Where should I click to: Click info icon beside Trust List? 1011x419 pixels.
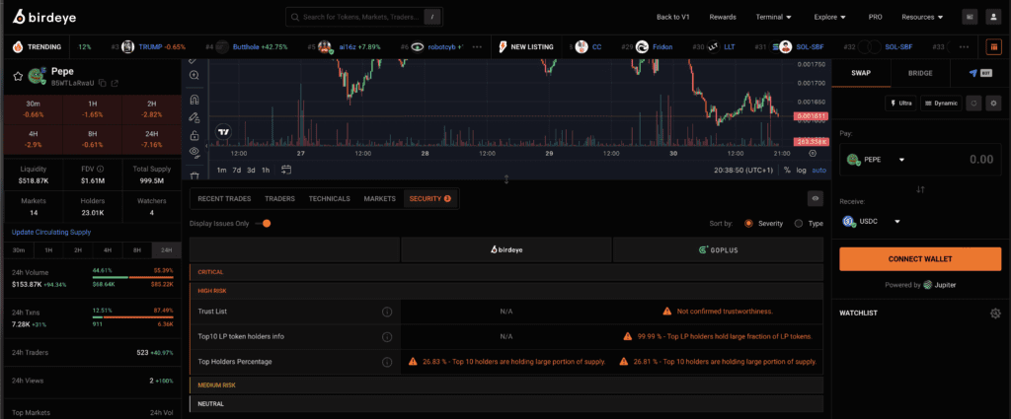coord(387,312)
